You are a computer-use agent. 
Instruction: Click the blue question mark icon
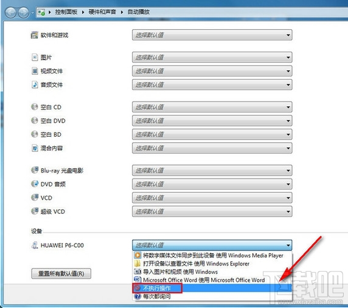click(137, 296)
